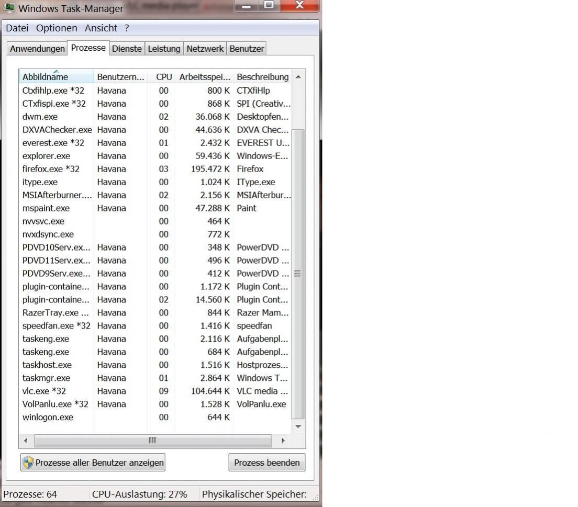This screenshot has height=507, width=578.
Task: Select the nvxdsync.exe process
Action: (x=155, y=234)
